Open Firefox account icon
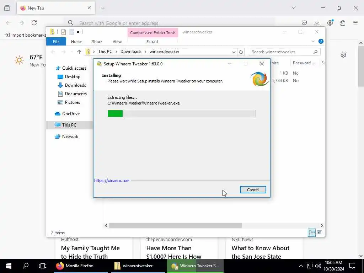 pos(330,23)
